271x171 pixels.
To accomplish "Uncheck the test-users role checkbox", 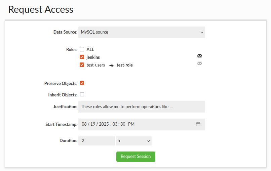I will click(82, 65).
